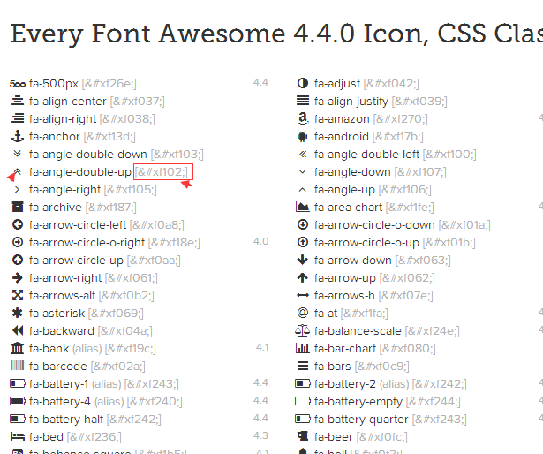543x454 pixels.
Task: Click the fa-anchor icon
Action: pyautogui.click(x=18, y=137)
